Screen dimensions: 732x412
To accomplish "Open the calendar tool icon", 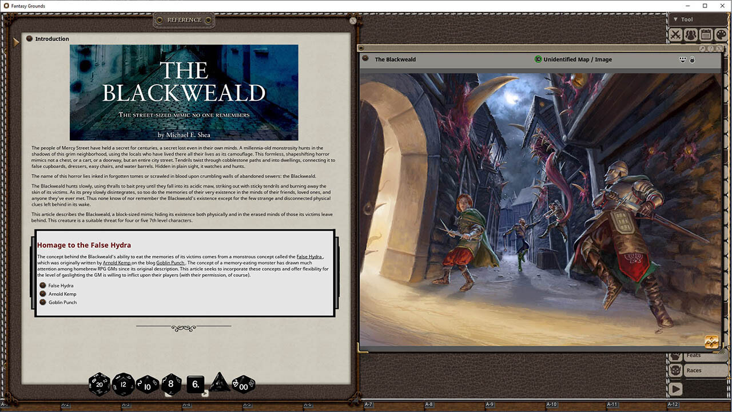I will point(706,34).
